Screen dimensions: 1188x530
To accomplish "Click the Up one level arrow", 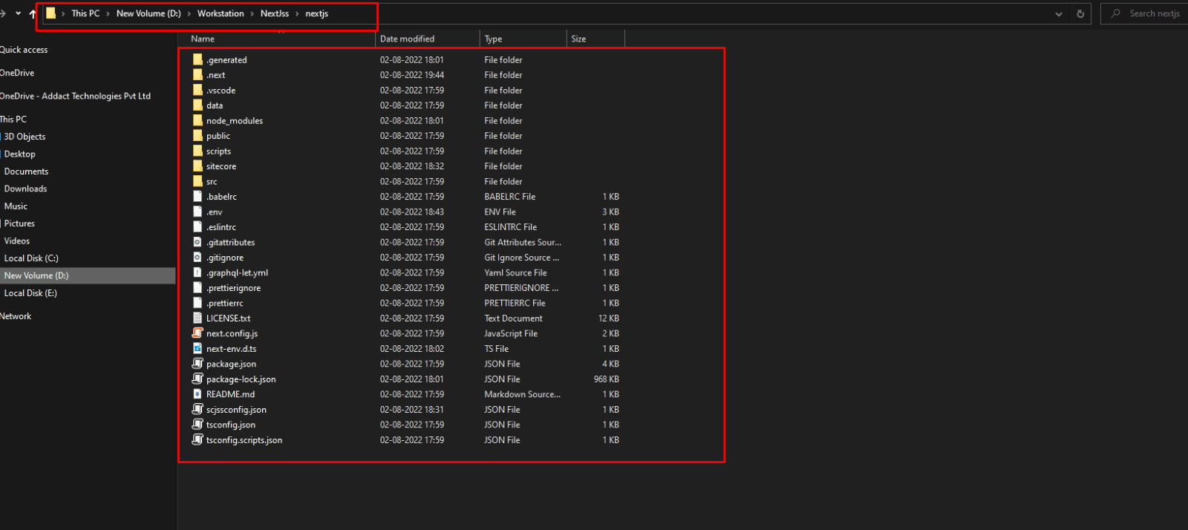I will click(x=33, y=13).
